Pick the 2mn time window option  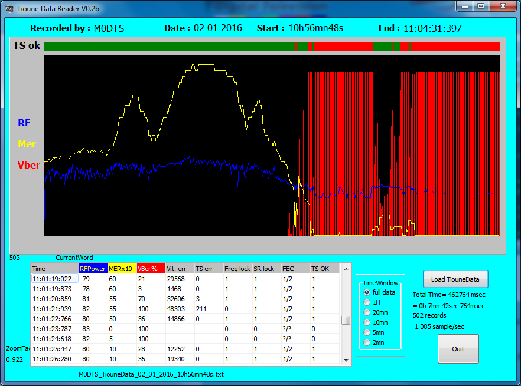(x=367, y=342)
